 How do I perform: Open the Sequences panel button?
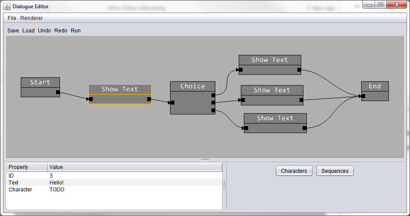click(x=335, y=171)
